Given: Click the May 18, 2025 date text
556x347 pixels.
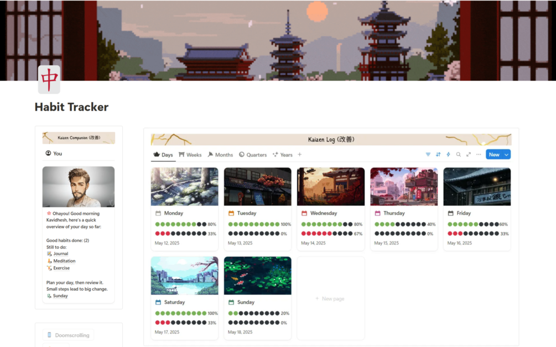Looking at the screenshot, I should [x=240, y=332].
